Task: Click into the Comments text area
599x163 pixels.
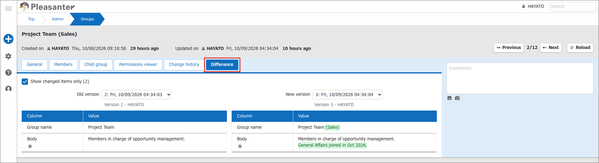Action: point(520,78)
